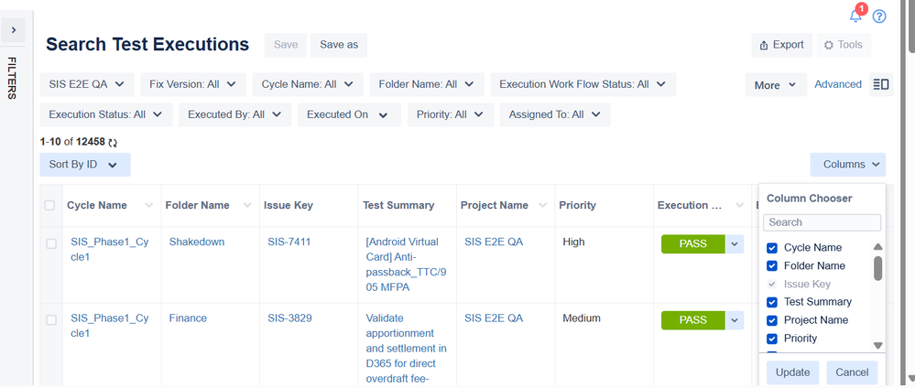Open the SIS-7411 issue link
915x388 pixels.
[x=289, y=242]
